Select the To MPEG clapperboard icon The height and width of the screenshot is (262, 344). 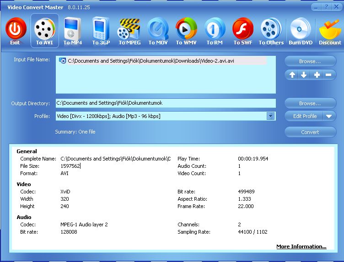[x=129, y=29]
